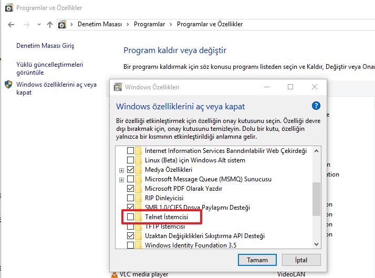This screenshot has height=278, width=375.
Task: Click VideoLAN publisher cell in programs list
Action: 291,274
